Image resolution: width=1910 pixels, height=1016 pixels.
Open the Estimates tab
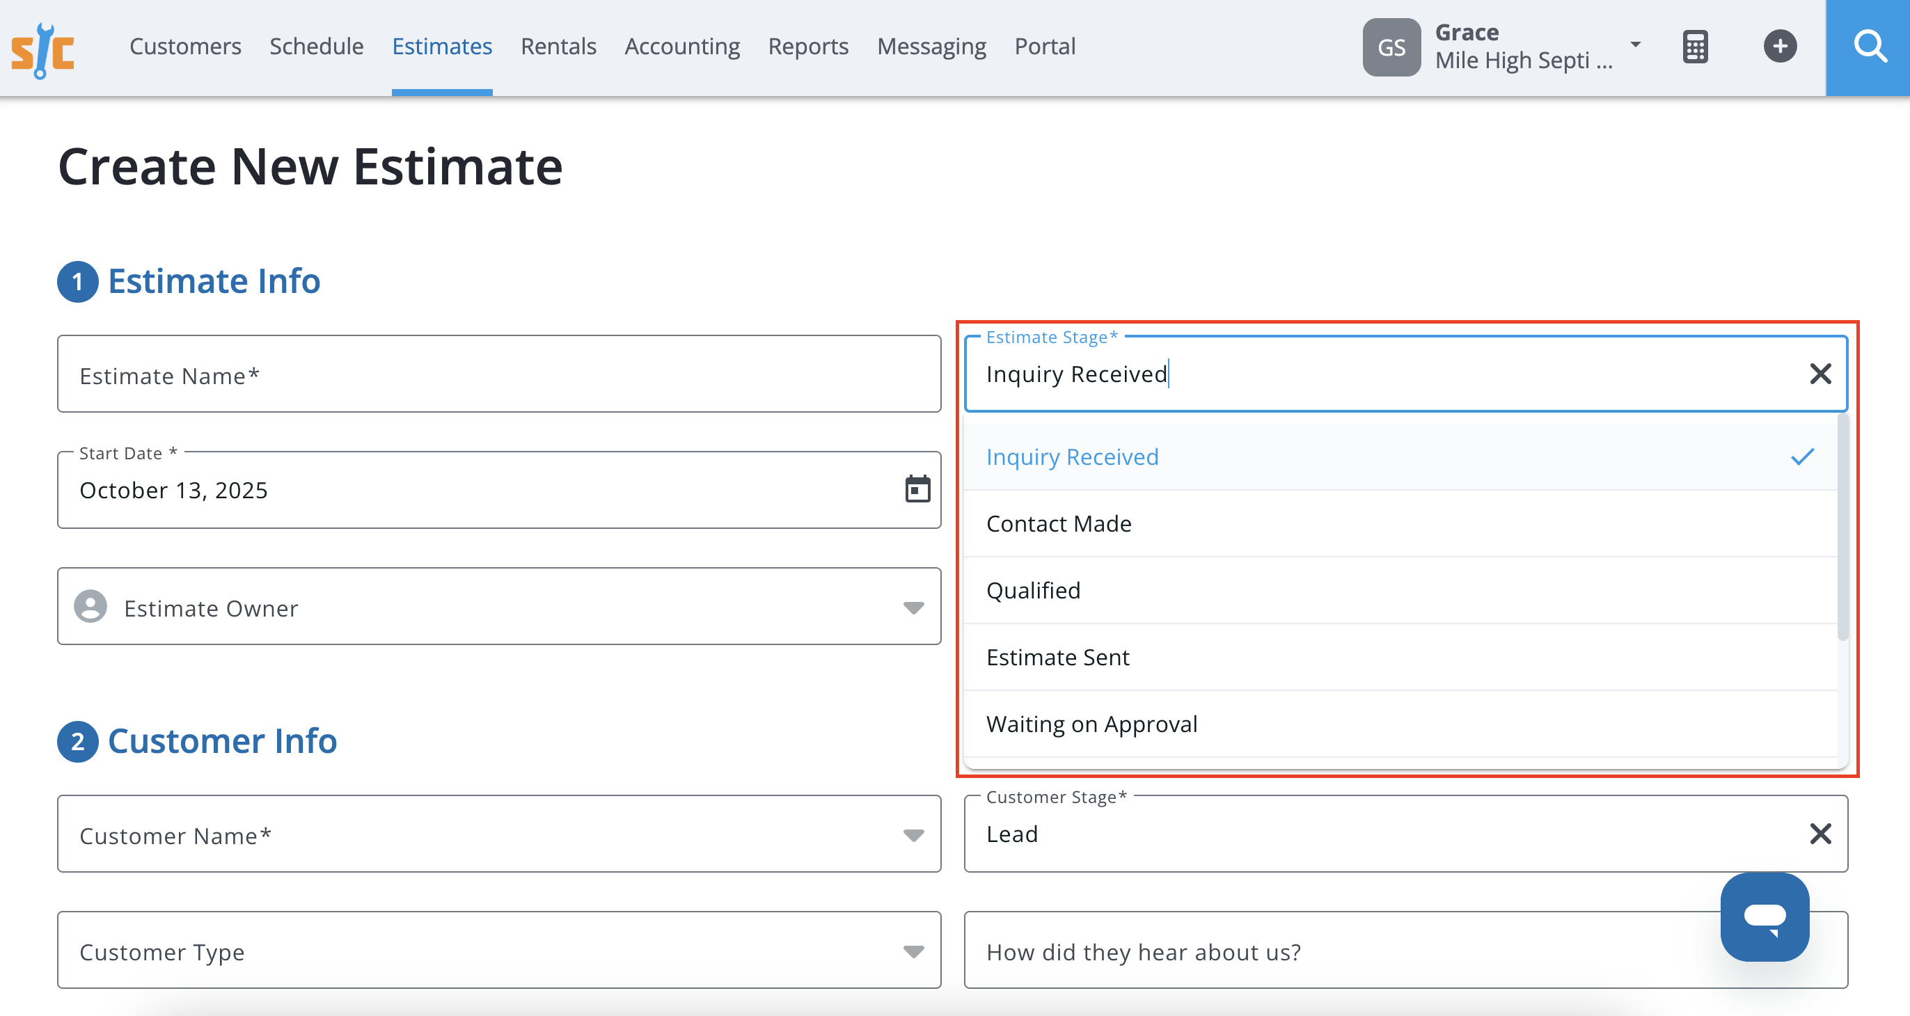(442, 47)
